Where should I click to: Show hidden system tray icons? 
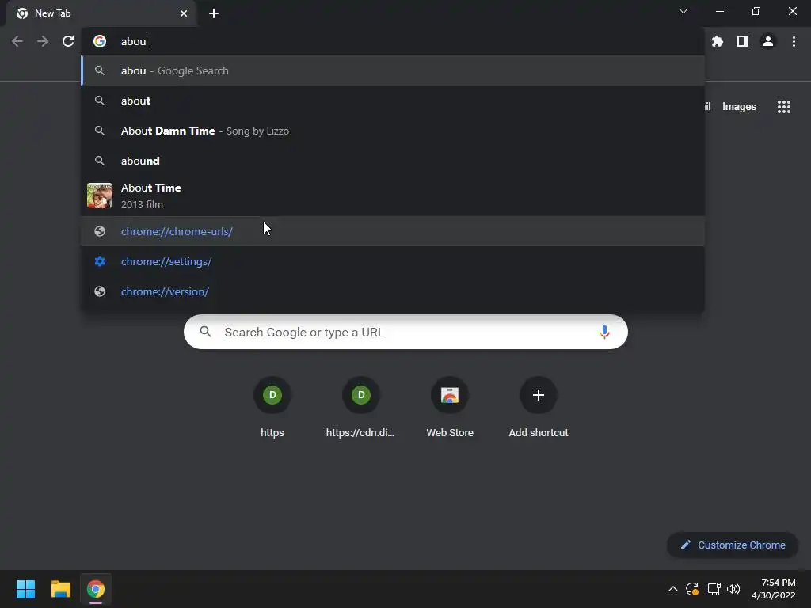click(673, 589)
